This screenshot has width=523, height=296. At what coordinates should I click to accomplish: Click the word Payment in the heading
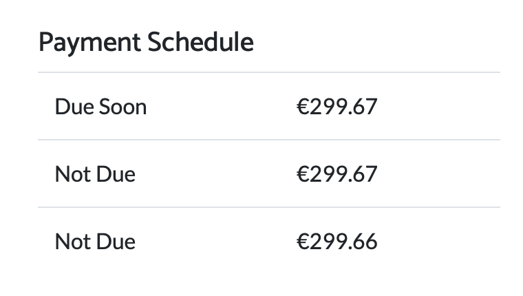tap(89, 43)
